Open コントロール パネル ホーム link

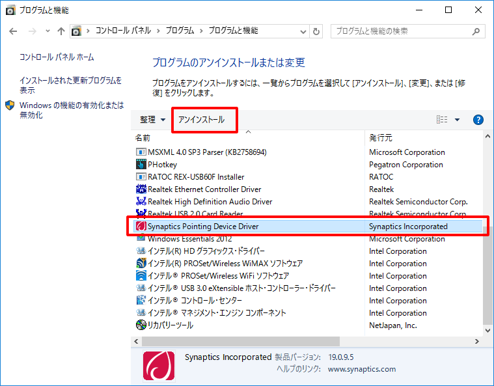(57, 57)
